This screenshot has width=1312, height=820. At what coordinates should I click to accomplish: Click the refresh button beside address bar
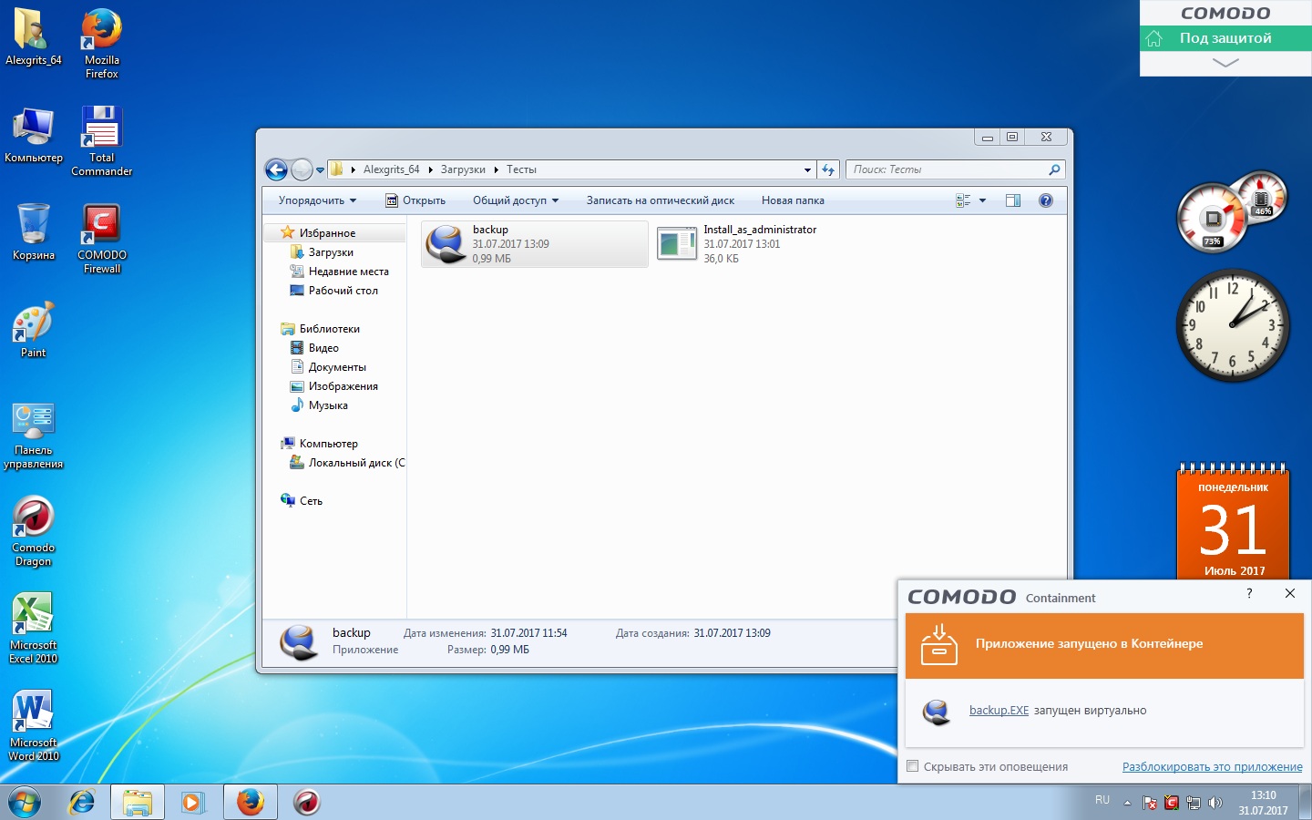click(x=828, y=169)
